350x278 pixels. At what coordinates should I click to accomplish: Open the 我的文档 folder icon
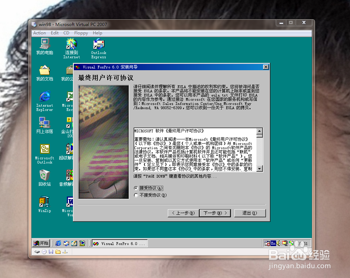[44, 73]
